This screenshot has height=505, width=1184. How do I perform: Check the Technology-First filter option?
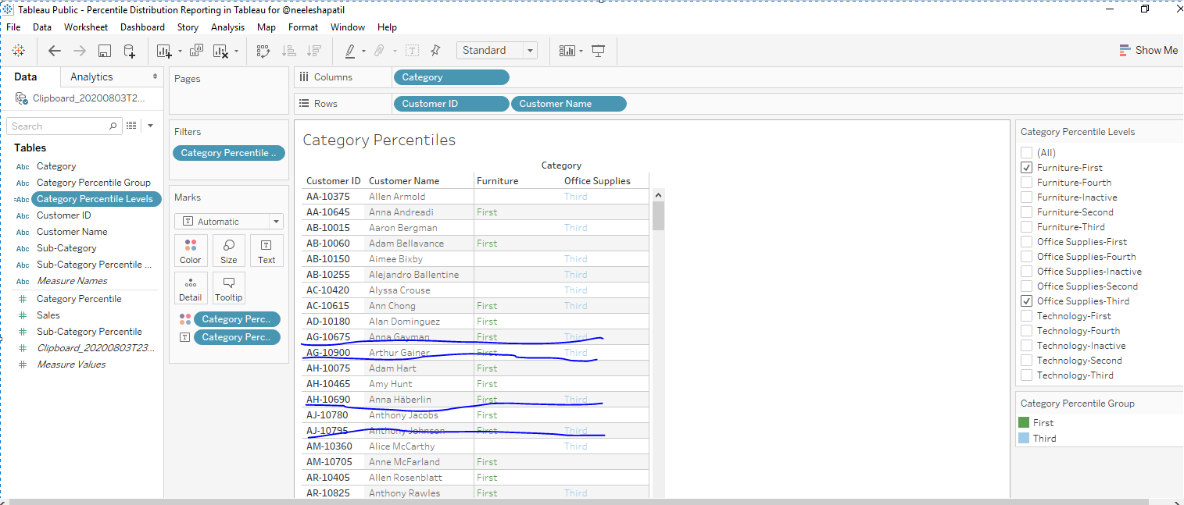(x=1026, y=315)
